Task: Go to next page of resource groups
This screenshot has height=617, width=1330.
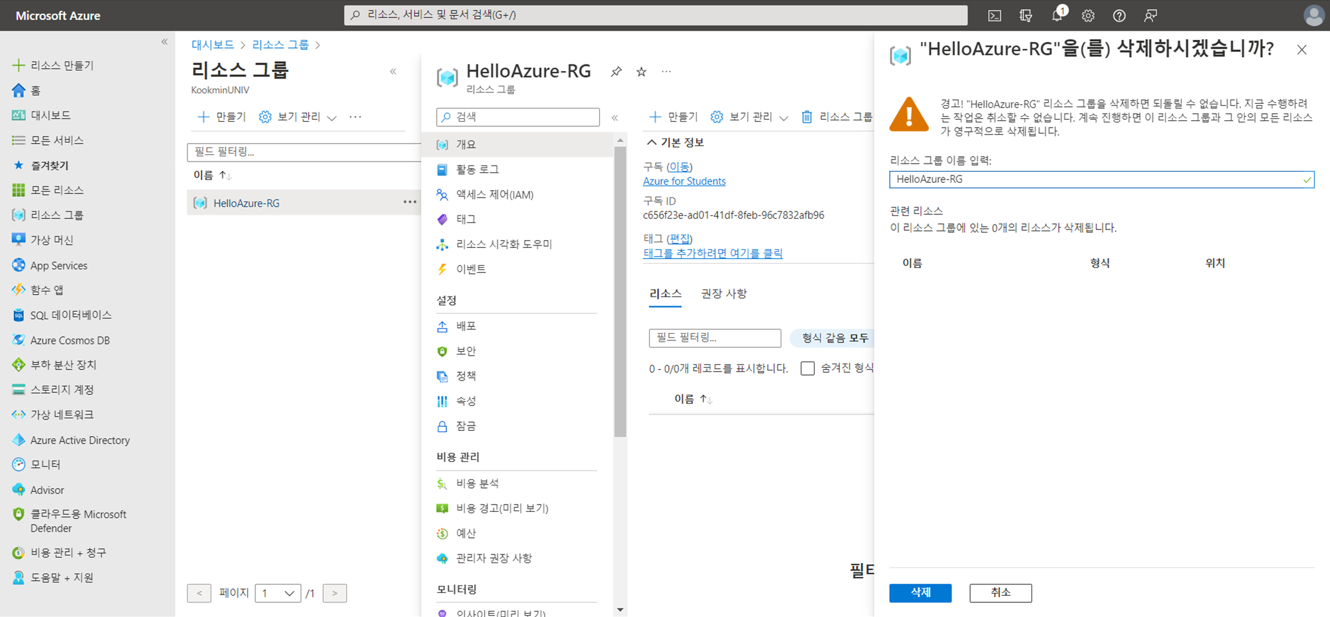Action: 334,593
